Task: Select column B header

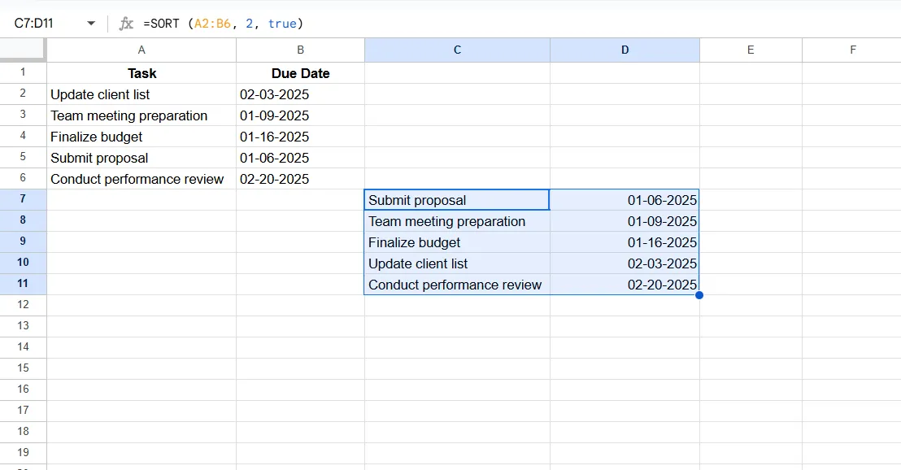Action: point(301,50)
